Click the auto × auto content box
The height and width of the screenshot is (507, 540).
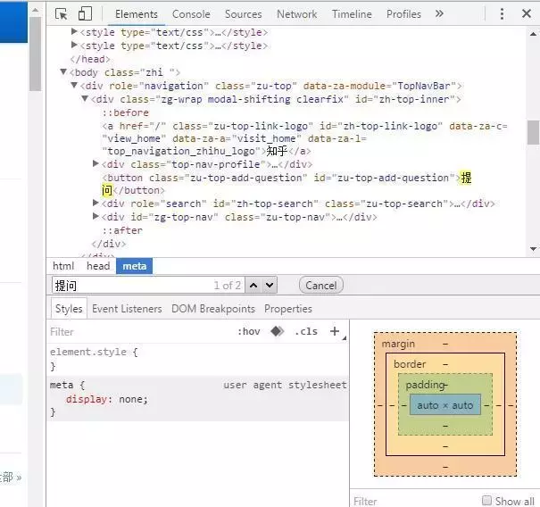(445, 405)
